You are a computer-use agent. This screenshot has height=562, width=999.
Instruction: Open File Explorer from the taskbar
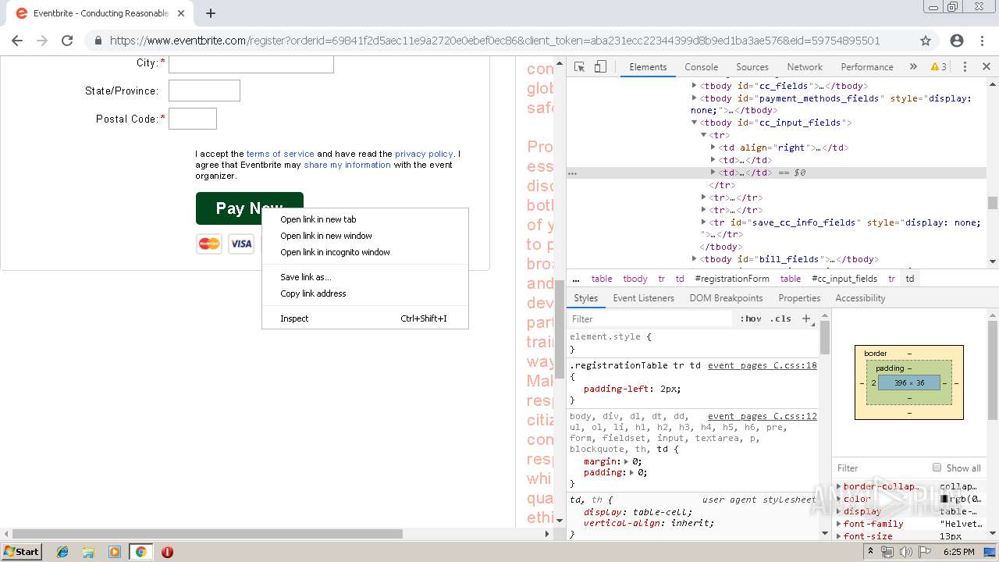point(88,552)
